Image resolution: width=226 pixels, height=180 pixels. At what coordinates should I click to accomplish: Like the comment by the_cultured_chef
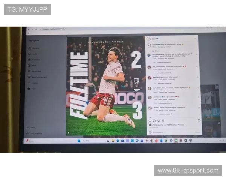(197, 67)
